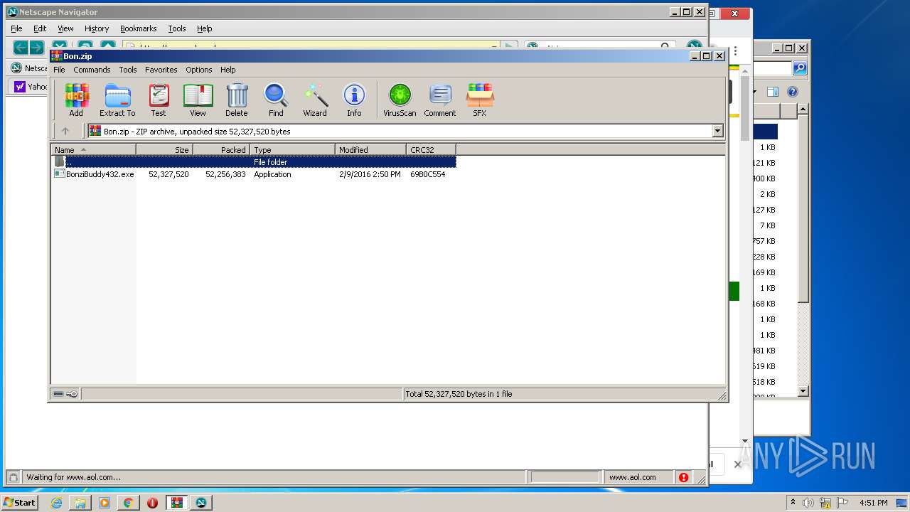Sort file list by Modified column

click(x=370, y=149)
